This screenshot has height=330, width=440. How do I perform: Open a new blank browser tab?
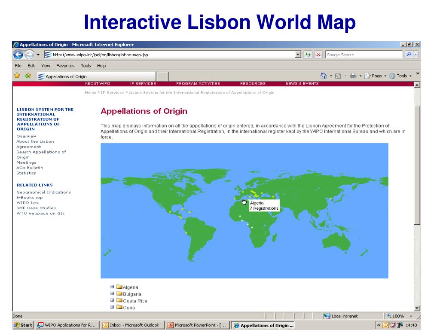[x=162, y=76]
